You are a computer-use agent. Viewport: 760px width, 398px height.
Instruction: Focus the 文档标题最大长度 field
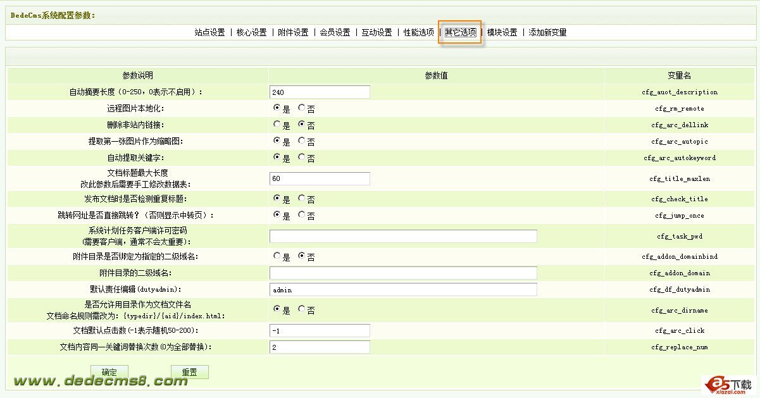[x=319, y=179]
